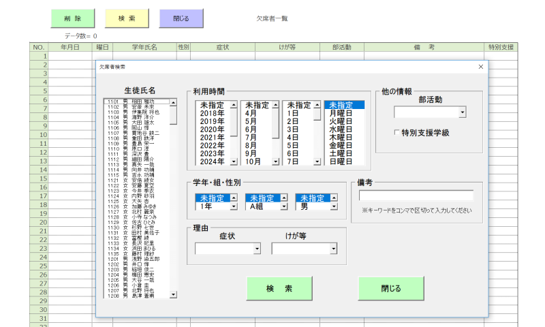Click the student list scroll-down arrow

coord(173,295)
